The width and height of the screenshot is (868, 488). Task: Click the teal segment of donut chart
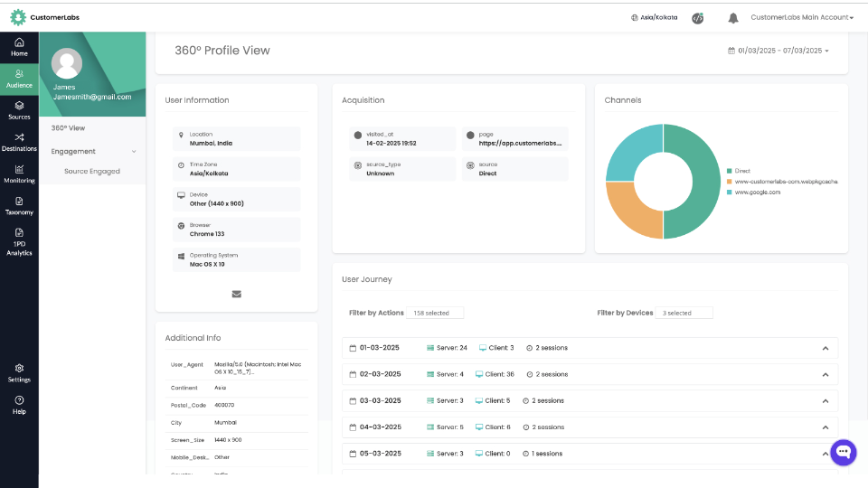tap(631, 152)
